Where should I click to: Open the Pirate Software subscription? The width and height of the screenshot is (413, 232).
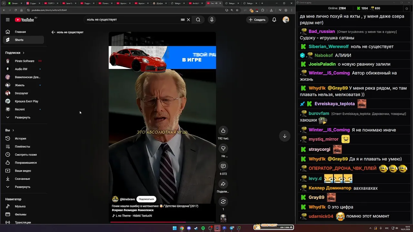pos(23,61)
